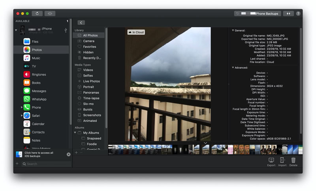Click the info panel scrollbar
This screenshot has width=316, height=191.
[x=301, y=81]
